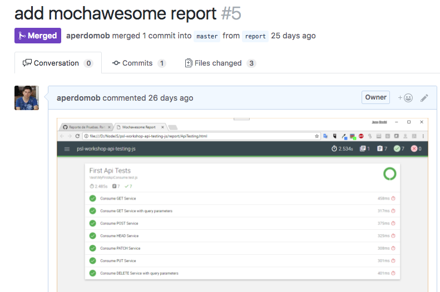The height and width of the screenshot is (292, 440).
Task: Expand the Consume PATCH Service test
Action: 243,248
